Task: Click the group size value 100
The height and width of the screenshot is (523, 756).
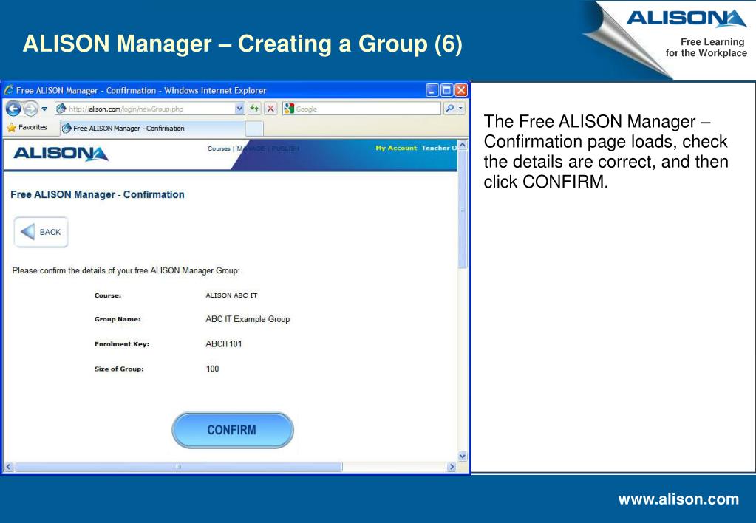Action: (x=212, y=369)
